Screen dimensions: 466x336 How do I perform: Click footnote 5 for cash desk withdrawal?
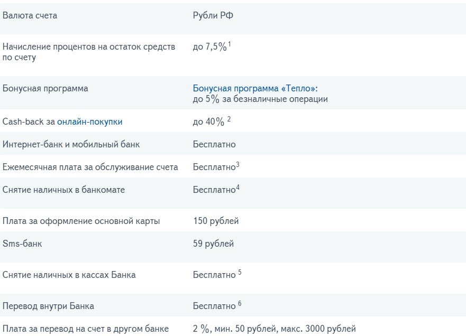point(240,272)
